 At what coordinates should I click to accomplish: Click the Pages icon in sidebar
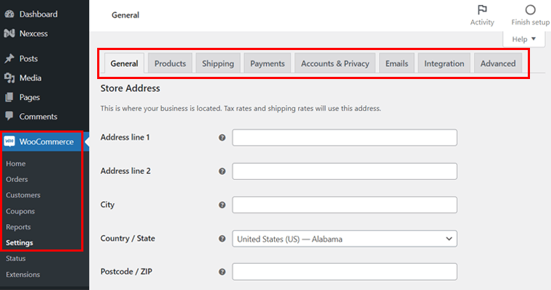coord(9,97)
